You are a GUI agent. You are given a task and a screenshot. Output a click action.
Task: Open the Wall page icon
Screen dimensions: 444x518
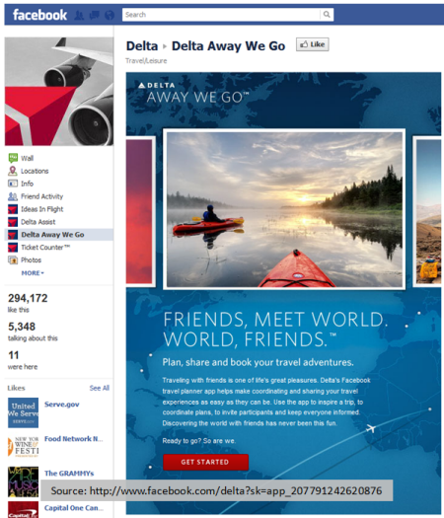tap(13, 158)
